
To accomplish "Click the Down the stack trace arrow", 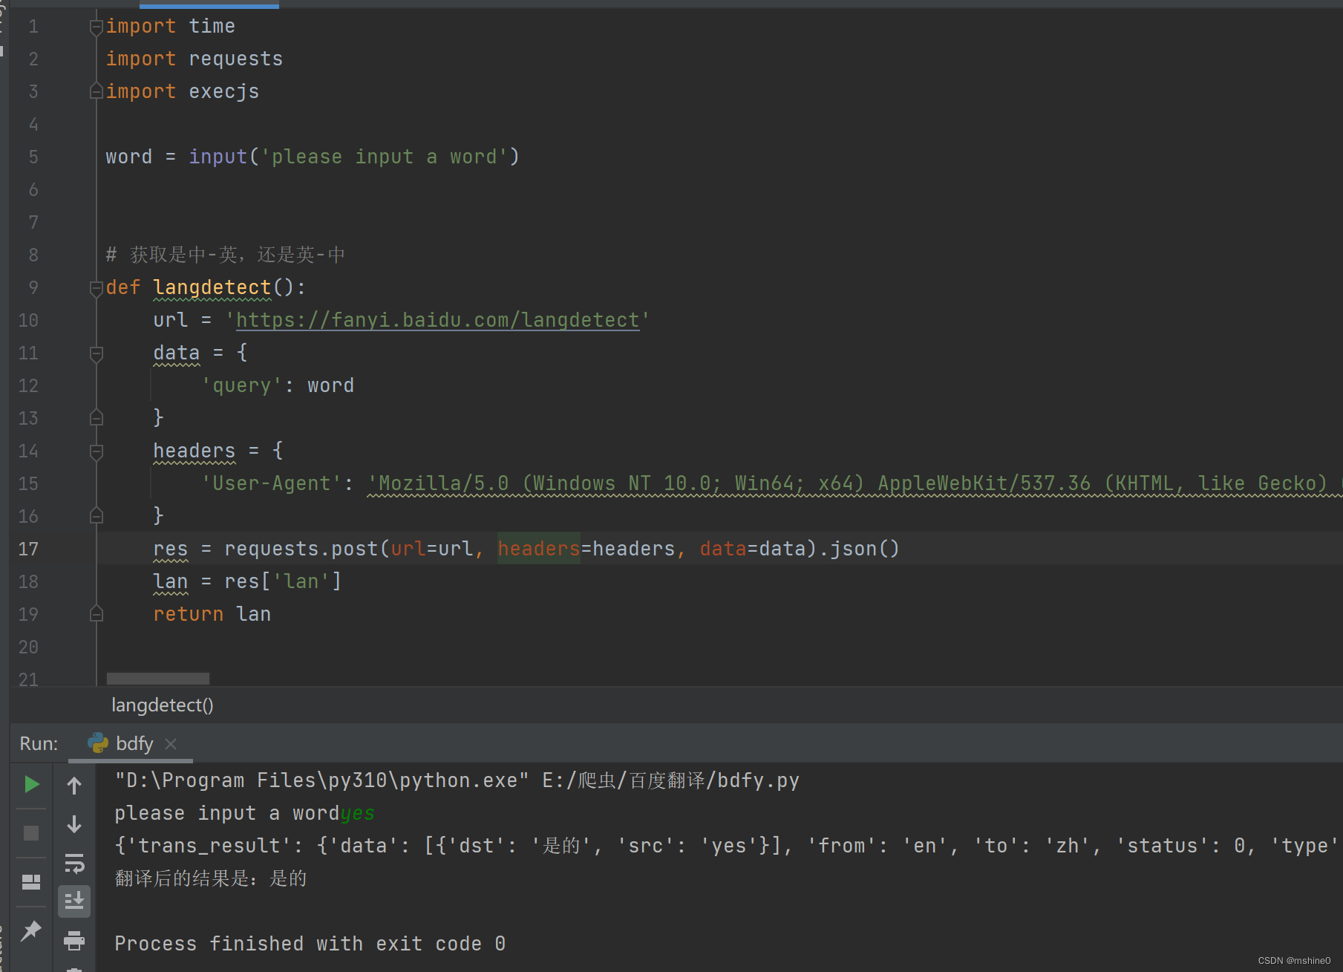I will pos(74,824).
